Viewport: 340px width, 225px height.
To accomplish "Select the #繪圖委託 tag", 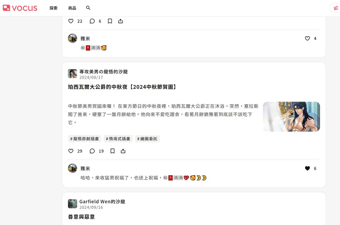I will click(x=147, y=139).
